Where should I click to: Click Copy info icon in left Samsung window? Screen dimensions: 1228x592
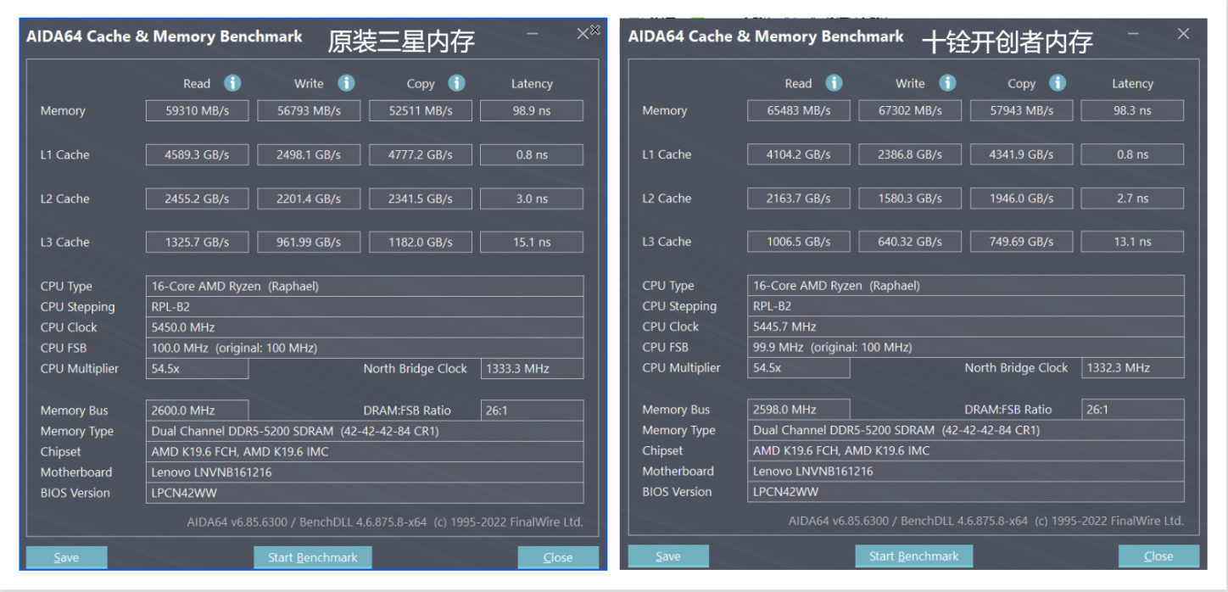[x=456, y=83]
